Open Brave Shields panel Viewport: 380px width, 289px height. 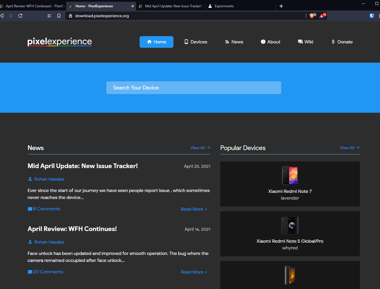312,16
